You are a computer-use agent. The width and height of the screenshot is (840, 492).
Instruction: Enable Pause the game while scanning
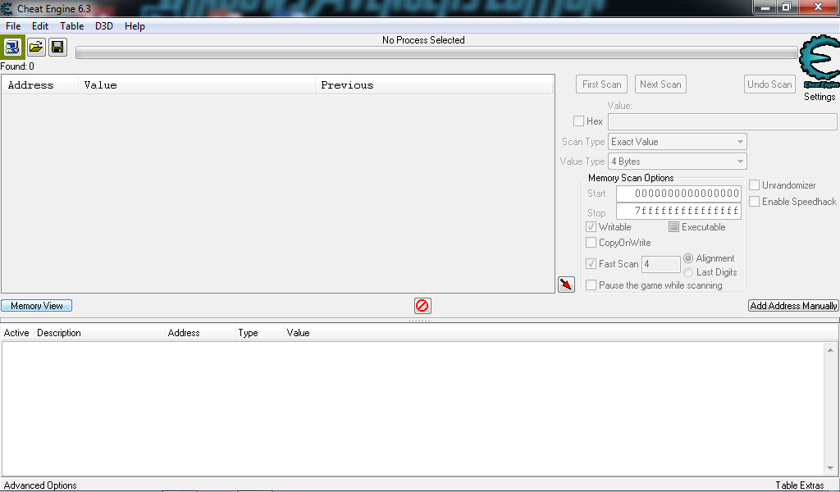click(x=591, y=285)
